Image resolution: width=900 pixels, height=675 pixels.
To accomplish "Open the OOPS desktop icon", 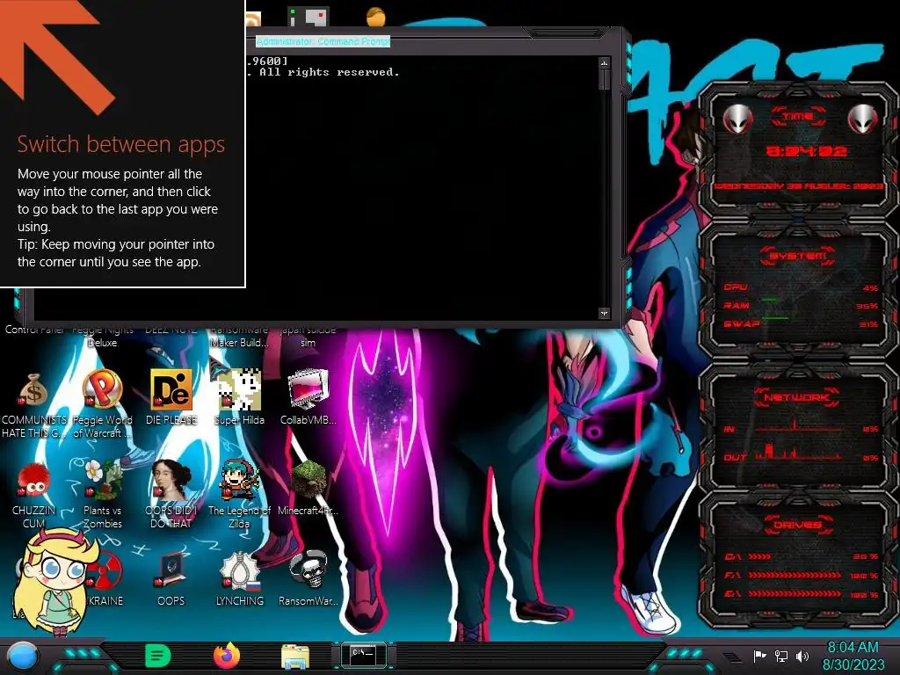I will 171,570.
